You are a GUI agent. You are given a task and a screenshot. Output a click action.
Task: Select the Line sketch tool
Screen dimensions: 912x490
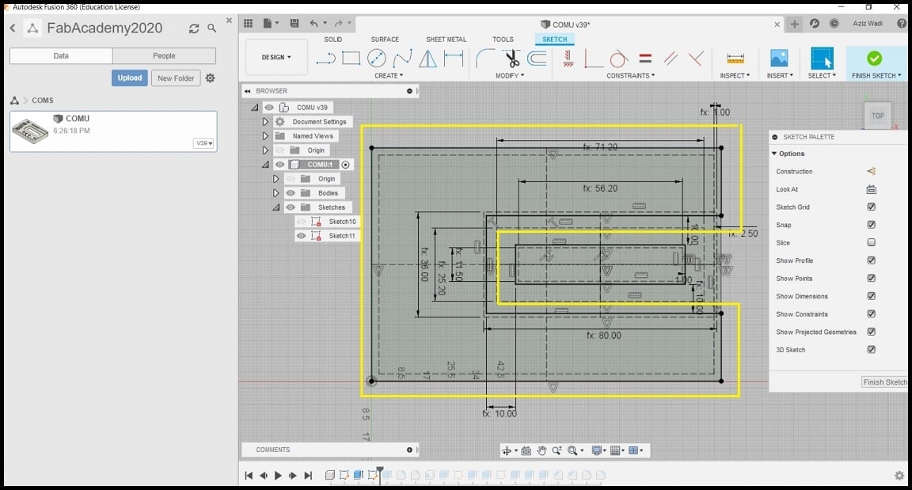325,59
